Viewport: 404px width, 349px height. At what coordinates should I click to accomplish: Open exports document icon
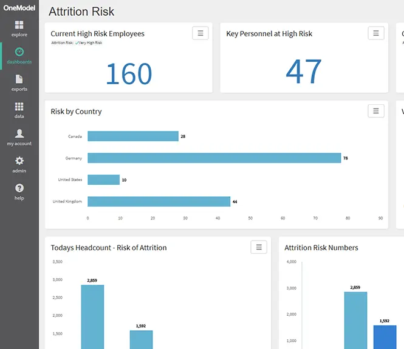tap(19, 79)
